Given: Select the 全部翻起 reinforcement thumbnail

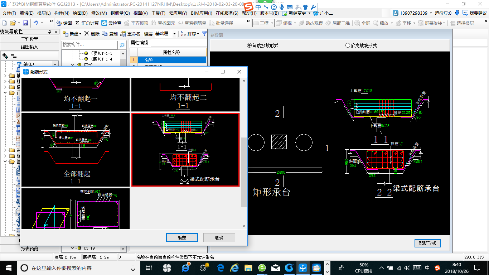Looking at the screenshot, I should click(x=76, y=150).
